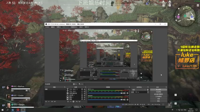200x112 pixels.
Task: Click the OBS icon in taskbar
Action: (23, 110)
